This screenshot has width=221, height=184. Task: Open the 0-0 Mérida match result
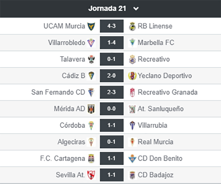pyautogui.click(x=112, y=109)
